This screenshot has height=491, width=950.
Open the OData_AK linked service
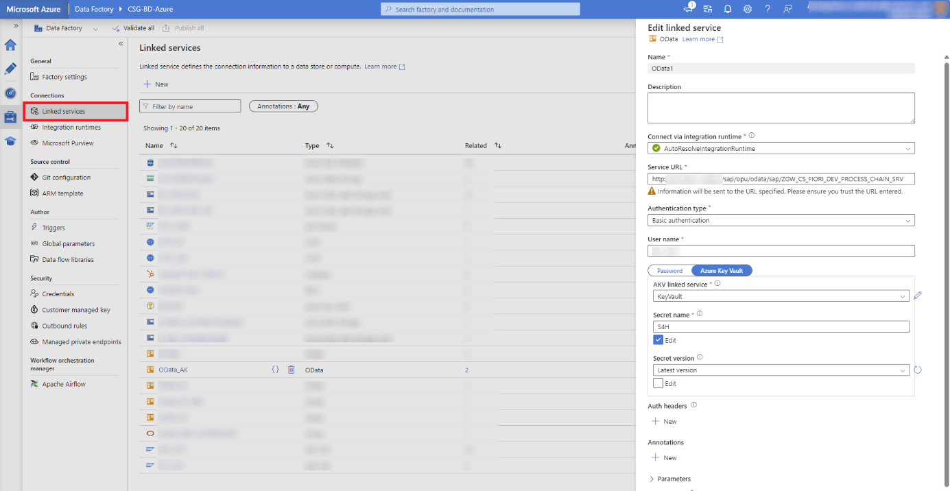173,370
